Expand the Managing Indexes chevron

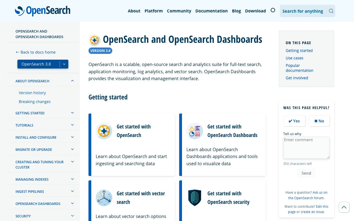click(x=72, y=179)
